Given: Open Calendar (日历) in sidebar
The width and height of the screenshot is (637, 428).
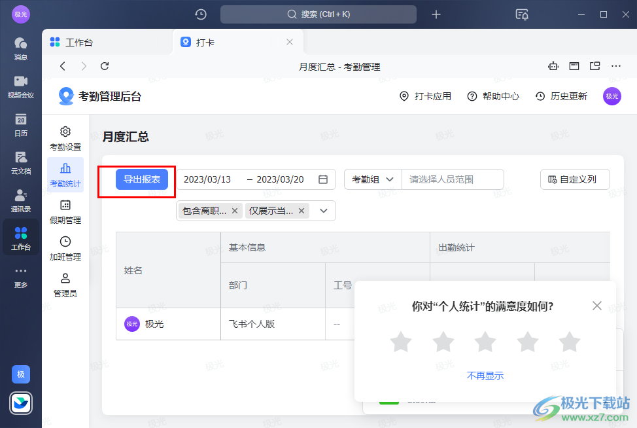Looking at the screenshot, I should pyautogui.click(x=21, y=125).
